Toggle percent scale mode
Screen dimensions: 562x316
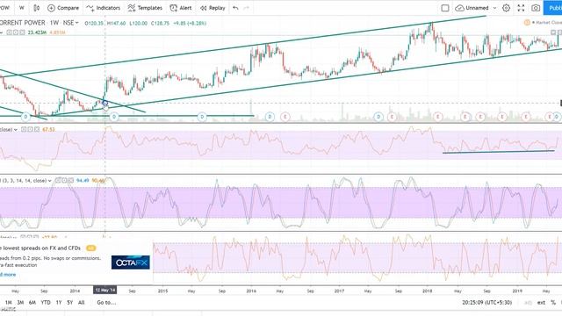(x=553, y=303)
